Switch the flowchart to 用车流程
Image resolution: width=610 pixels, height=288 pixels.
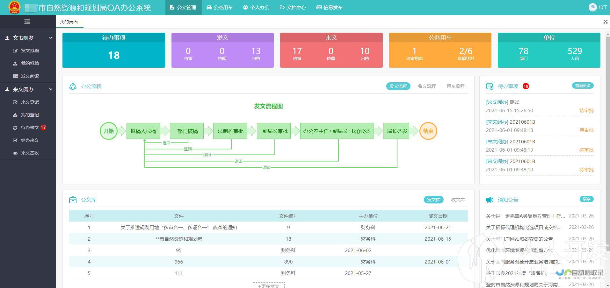[x=455, y=86]
